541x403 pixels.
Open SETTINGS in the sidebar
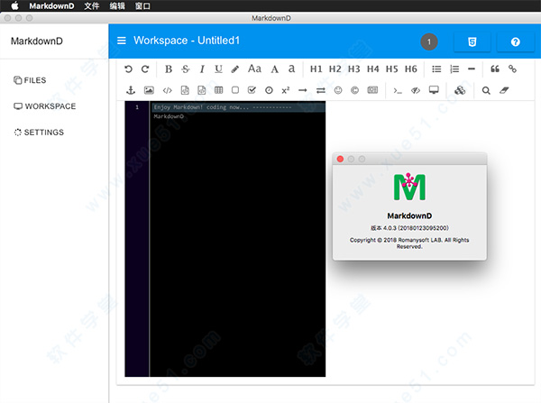point(39,133)
